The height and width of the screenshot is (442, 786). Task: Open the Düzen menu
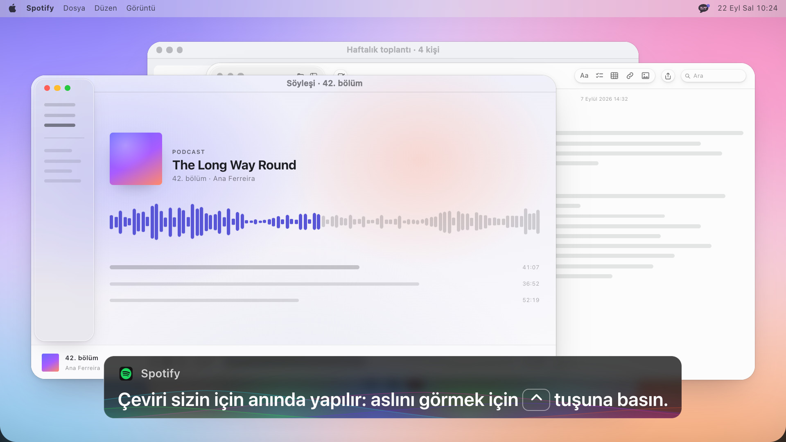click(106, 8)
